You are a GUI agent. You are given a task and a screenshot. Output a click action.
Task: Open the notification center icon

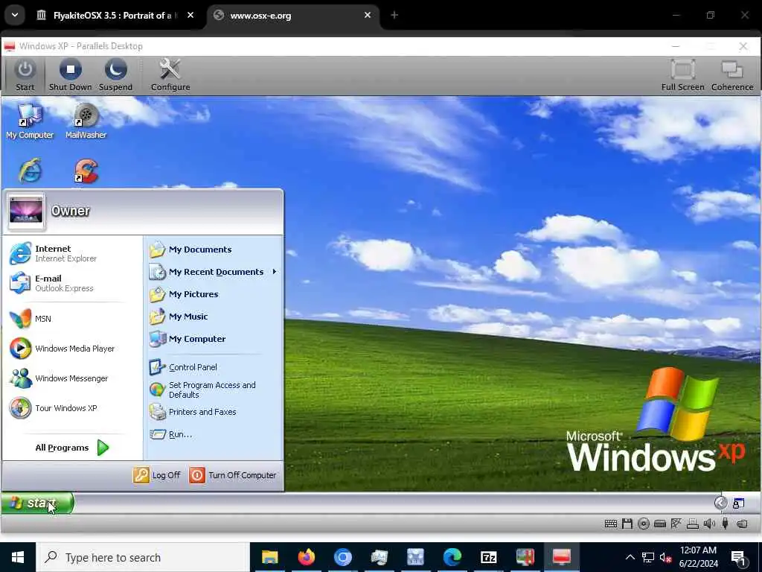tap(739, 559)
